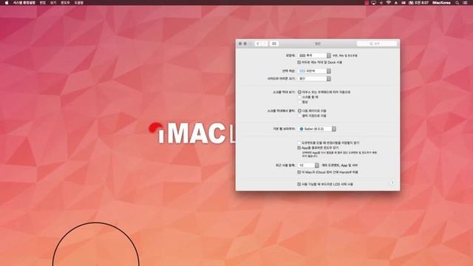Toggle dark menu bar and Dock checkbox
Screen dimensions: 473x266
[299, 62]
